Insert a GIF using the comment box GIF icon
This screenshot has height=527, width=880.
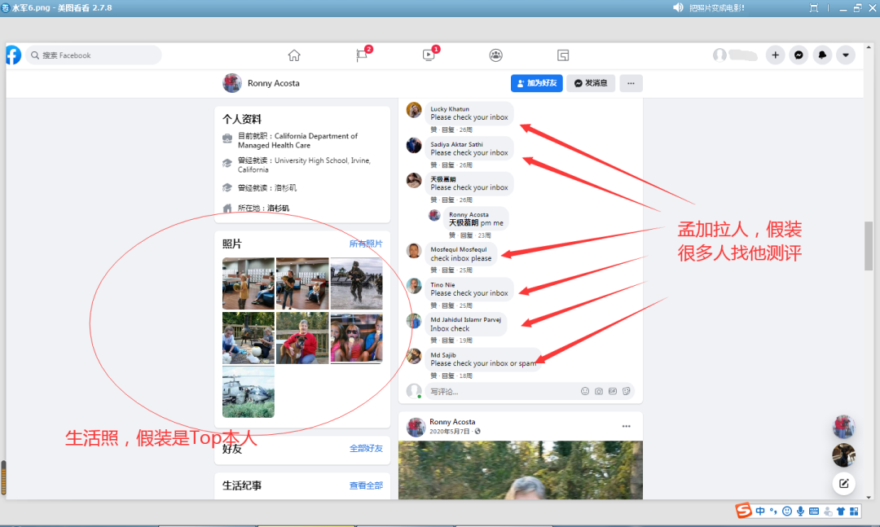point(612,391)
